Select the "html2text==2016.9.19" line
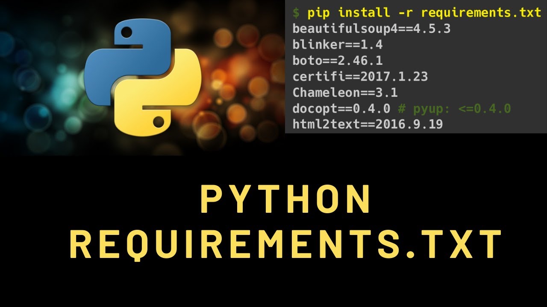Screen dimensions: 547x307 point(368,125)
